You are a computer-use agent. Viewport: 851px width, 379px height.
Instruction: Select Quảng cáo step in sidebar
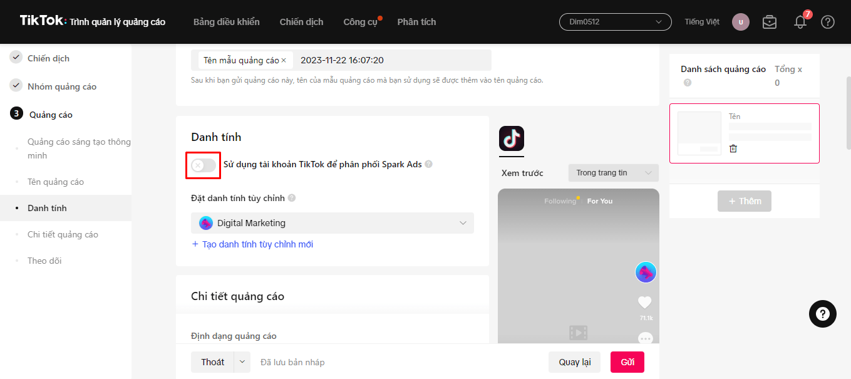tap(51, 115)
